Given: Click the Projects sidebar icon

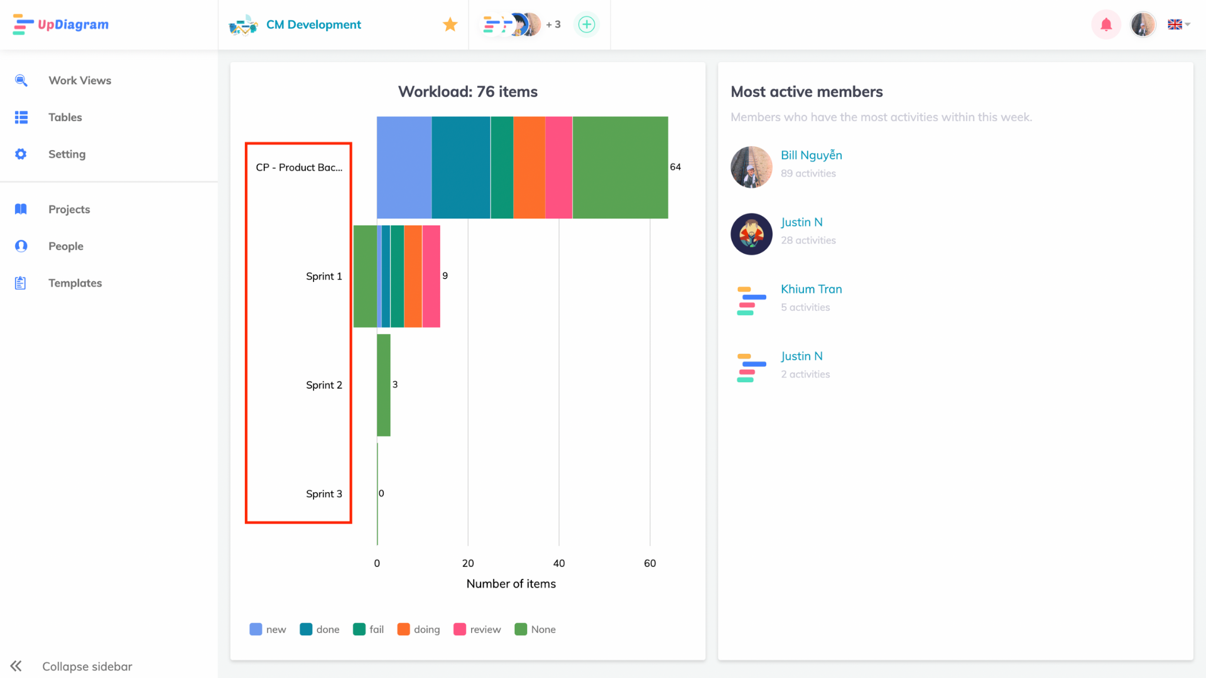Looking at the screenshot, I should click(x=21, y=208).
